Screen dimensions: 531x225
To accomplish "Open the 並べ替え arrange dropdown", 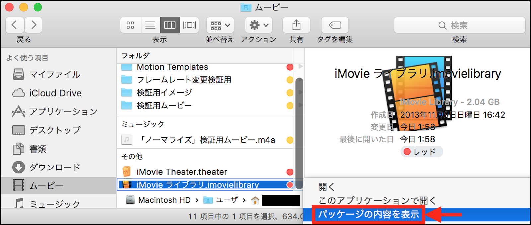I will point(220,25).
